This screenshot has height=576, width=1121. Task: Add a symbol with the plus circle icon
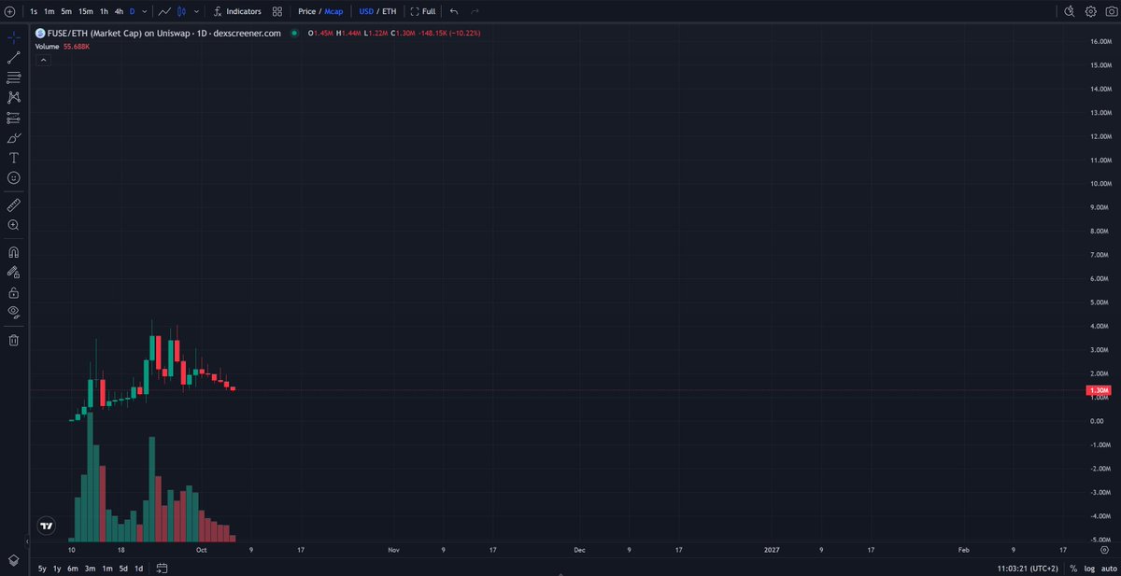(9, 11)
